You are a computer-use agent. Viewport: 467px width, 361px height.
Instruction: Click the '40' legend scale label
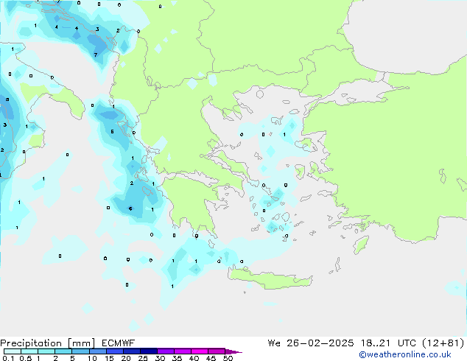(x=194, y=358)
